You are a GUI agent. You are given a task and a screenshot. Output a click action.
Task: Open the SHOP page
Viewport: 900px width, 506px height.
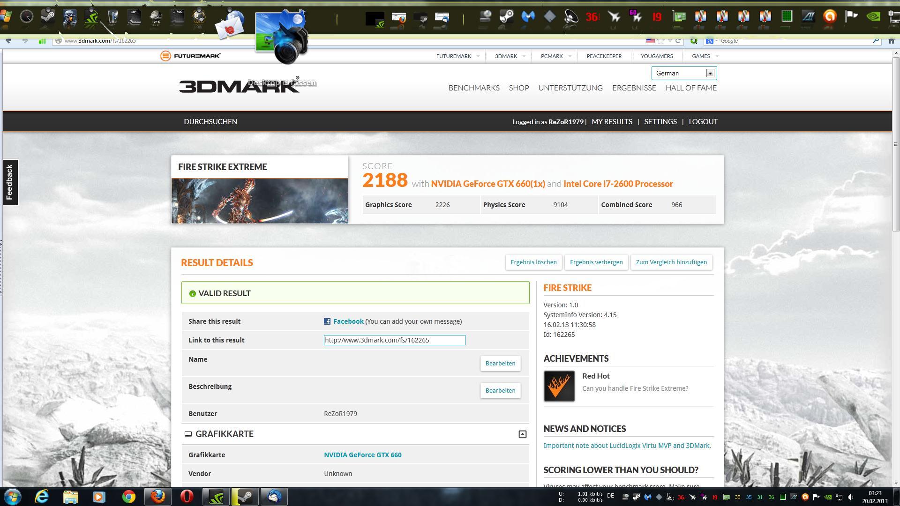click(x=518, y=88)
